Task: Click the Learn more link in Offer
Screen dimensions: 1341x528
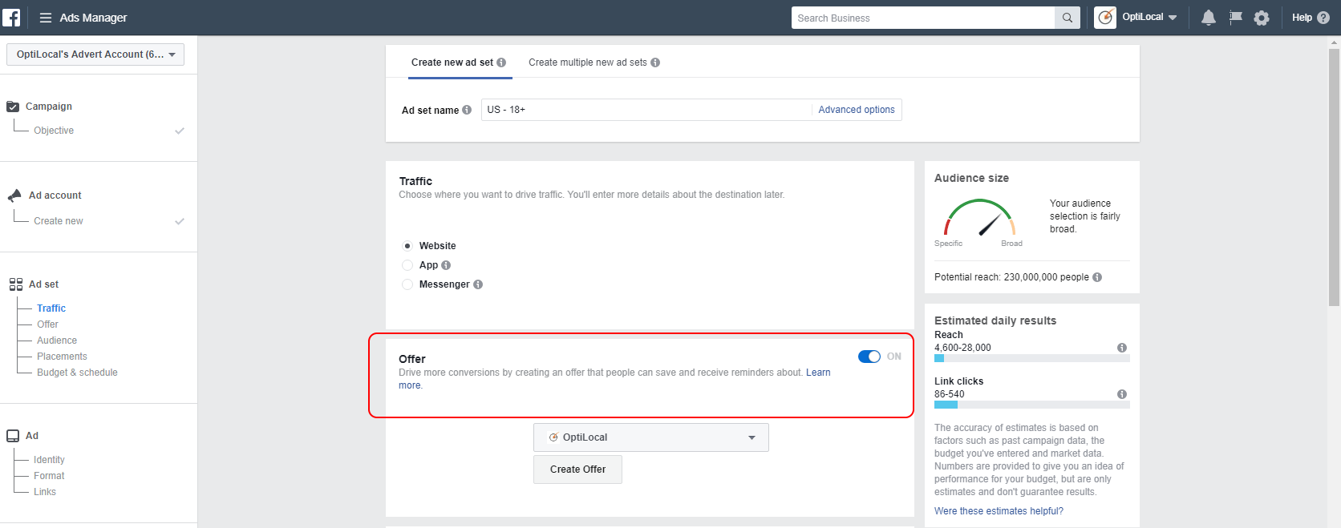Action: click(818, 373)
